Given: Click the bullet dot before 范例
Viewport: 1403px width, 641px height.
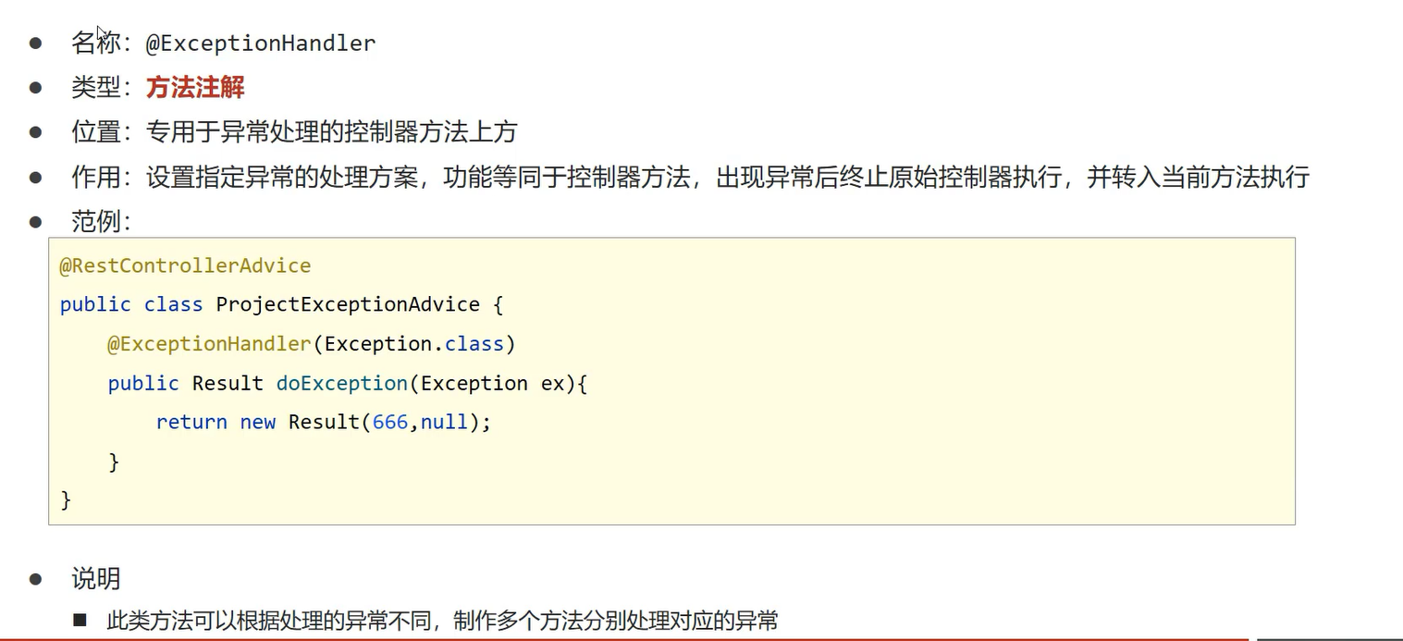Looking at the screenshot, I should pos(35,220).
